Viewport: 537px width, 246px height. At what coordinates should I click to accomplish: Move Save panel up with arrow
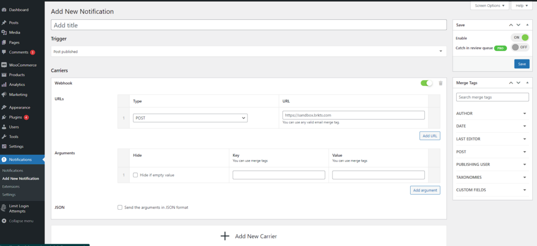[x=511, y=25]
